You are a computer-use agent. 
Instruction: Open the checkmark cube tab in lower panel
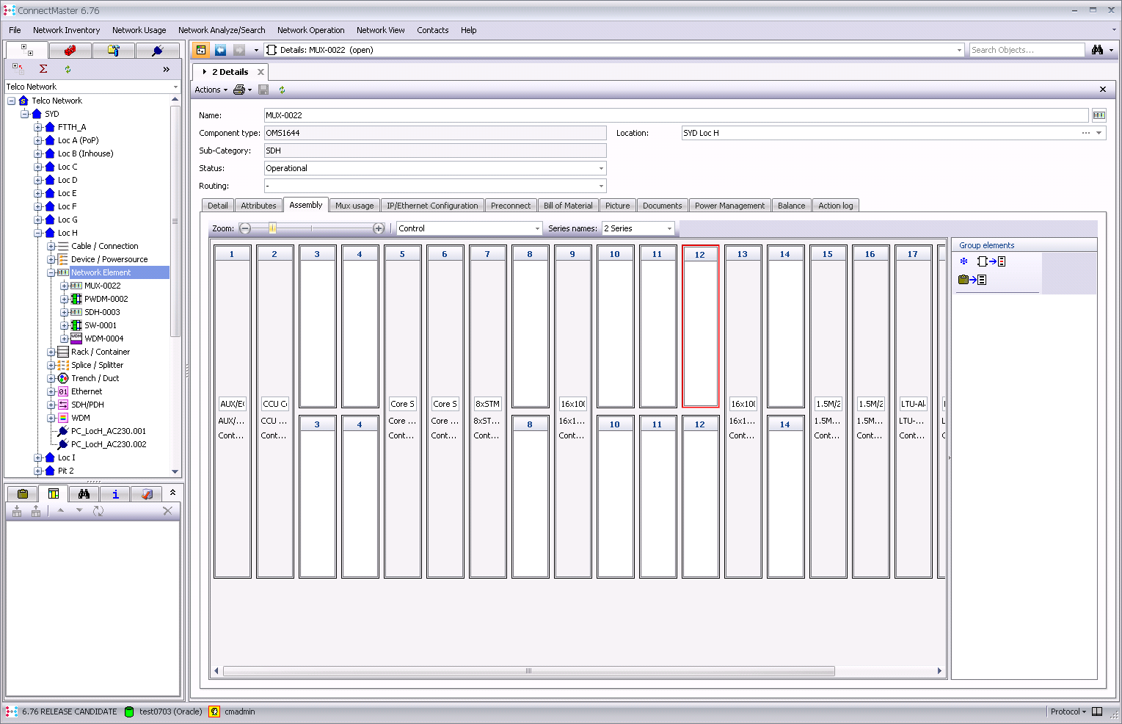(x=146, y=493)
